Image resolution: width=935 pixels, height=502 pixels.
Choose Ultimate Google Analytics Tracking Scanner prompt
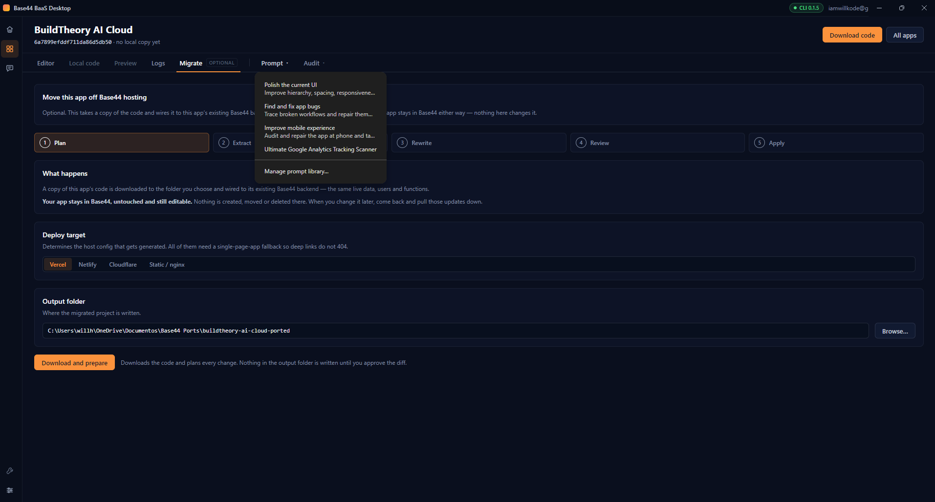(x=321, y=149)
